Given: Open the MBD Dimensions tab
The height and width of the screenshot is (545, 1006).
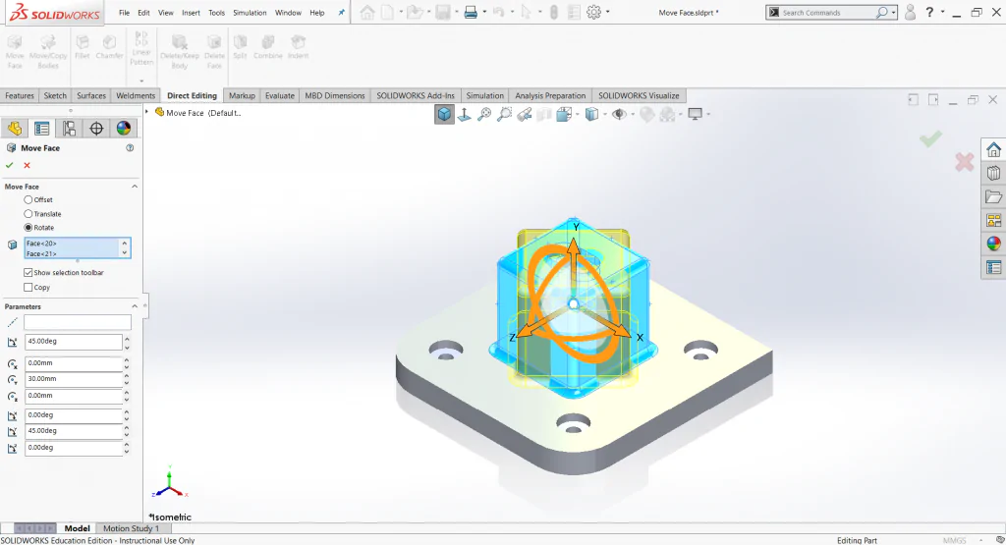Looking at the screenshot, I should [335, 95].
